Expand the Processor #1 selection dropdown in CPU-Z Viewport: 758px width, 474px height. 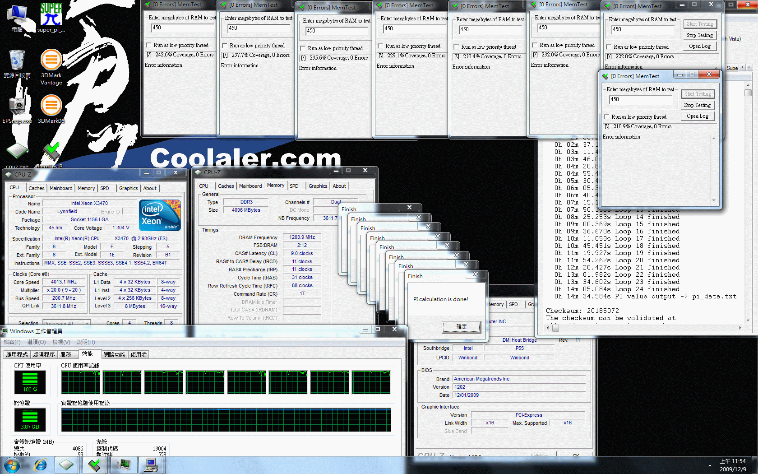point(88,323)
